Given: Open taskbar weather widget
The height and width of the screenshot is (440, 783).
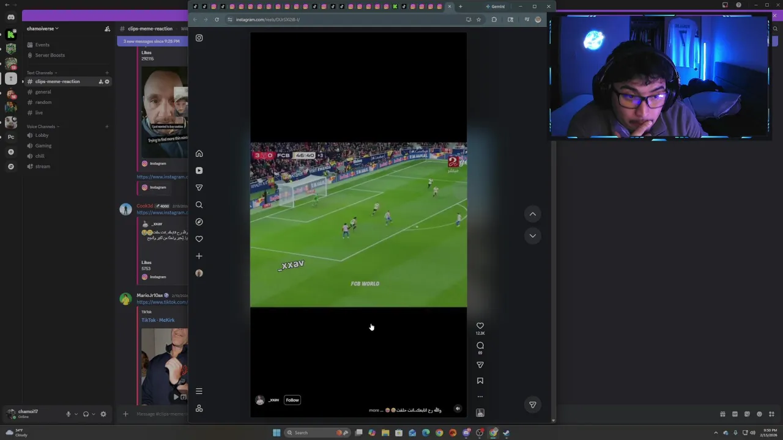Looking at the screenshot, I should [17, 433].
